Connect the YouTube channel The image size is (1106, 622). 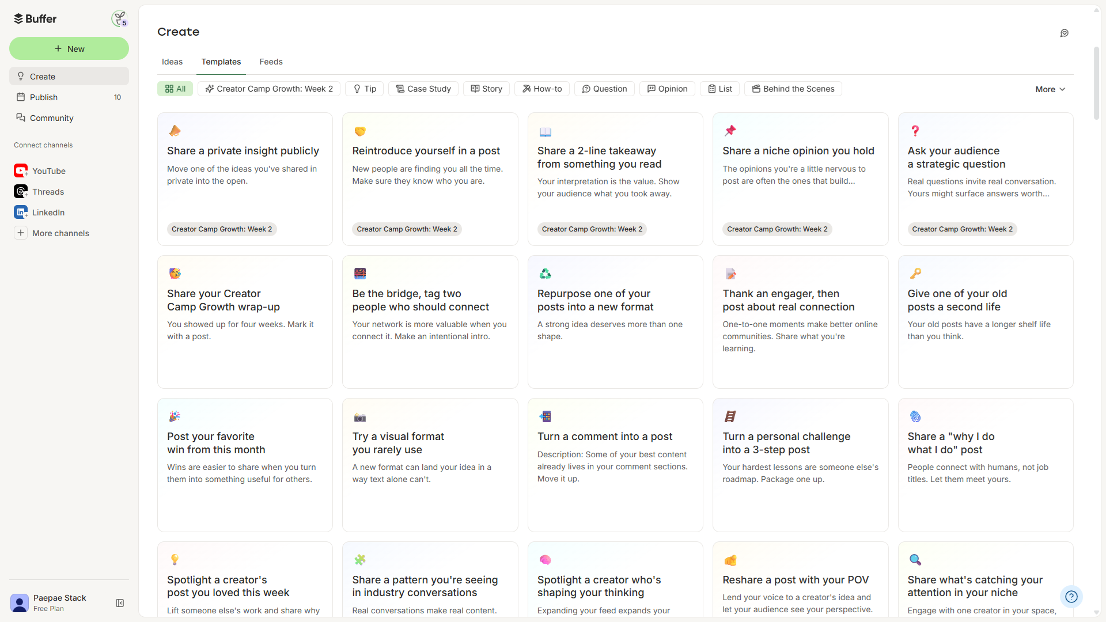click(69, 170)
